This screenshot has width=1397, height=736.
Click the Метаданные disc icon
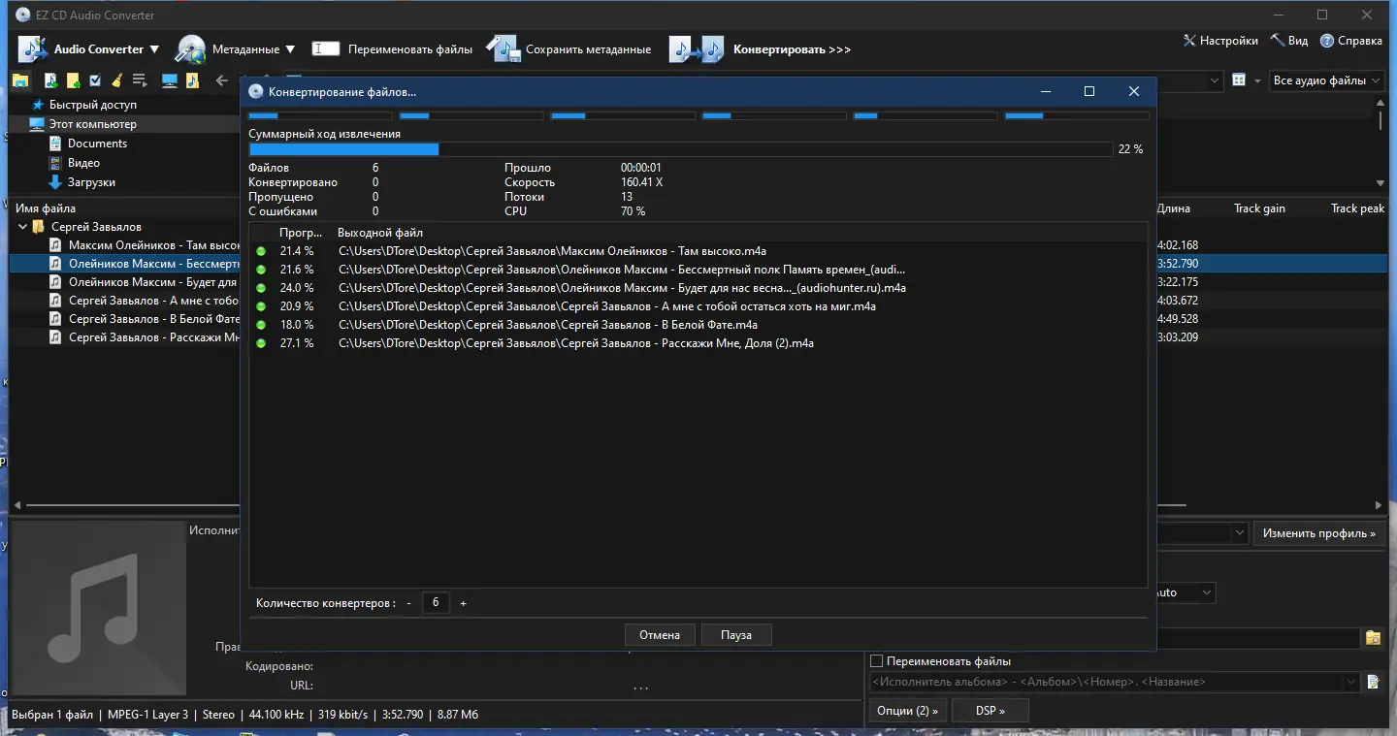pos(190,49)
